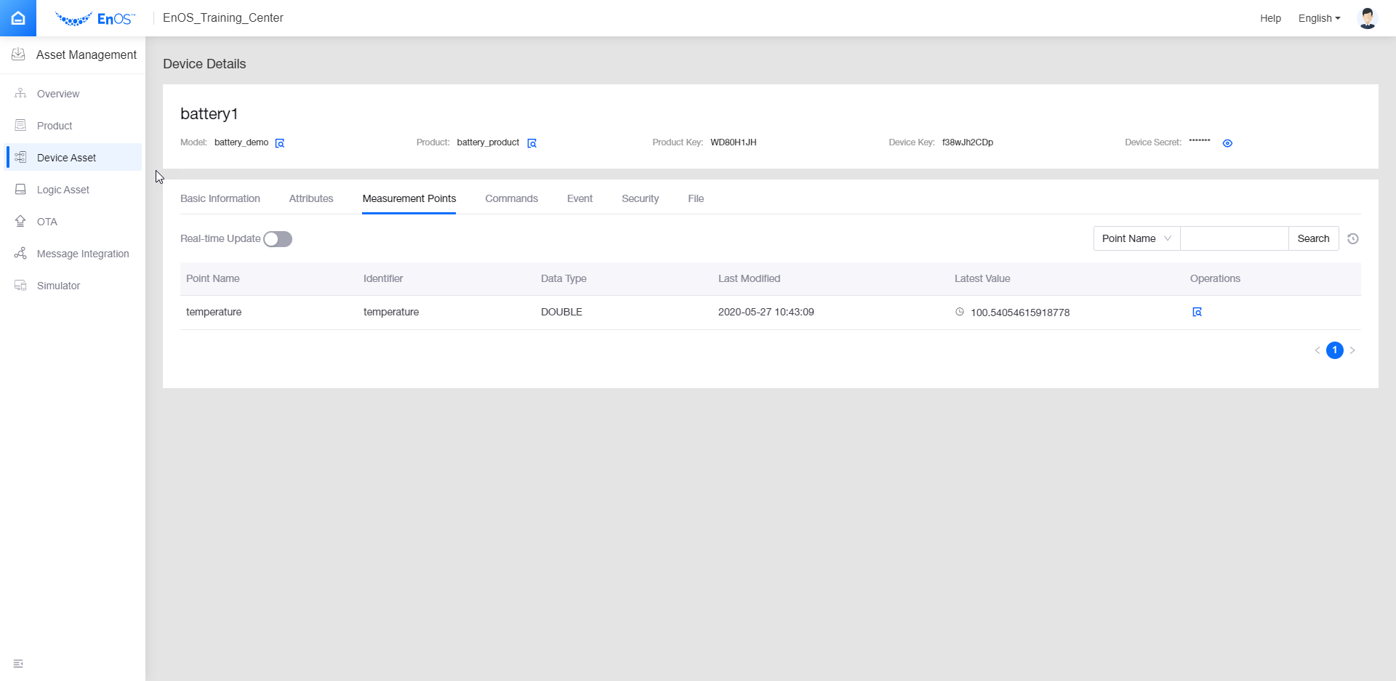This screenshot has width=1396, height=681.
Task: Reveal the Device Secret with eye icon
Action: 1227,143
